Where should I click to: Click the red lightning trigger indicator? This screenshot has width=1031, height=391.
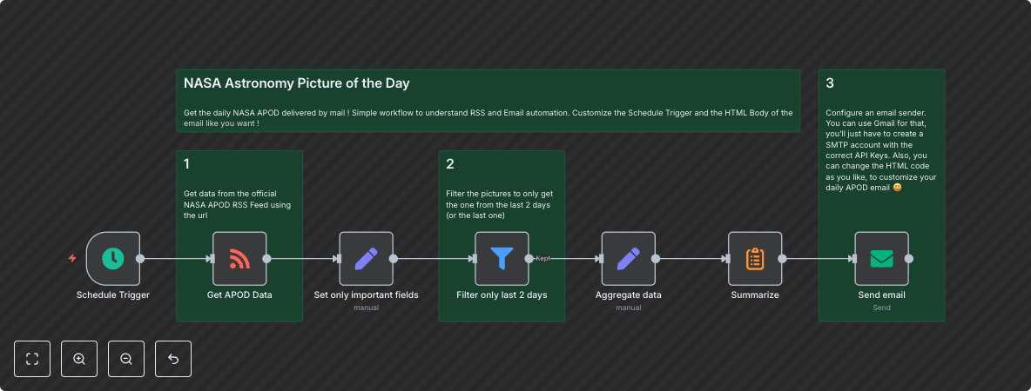[73, 258]
